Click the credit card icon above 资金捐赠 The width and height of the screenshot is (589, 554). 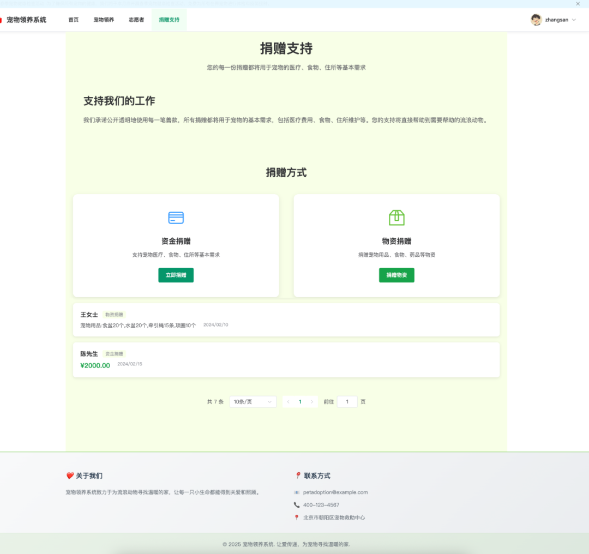pos(176,217)
